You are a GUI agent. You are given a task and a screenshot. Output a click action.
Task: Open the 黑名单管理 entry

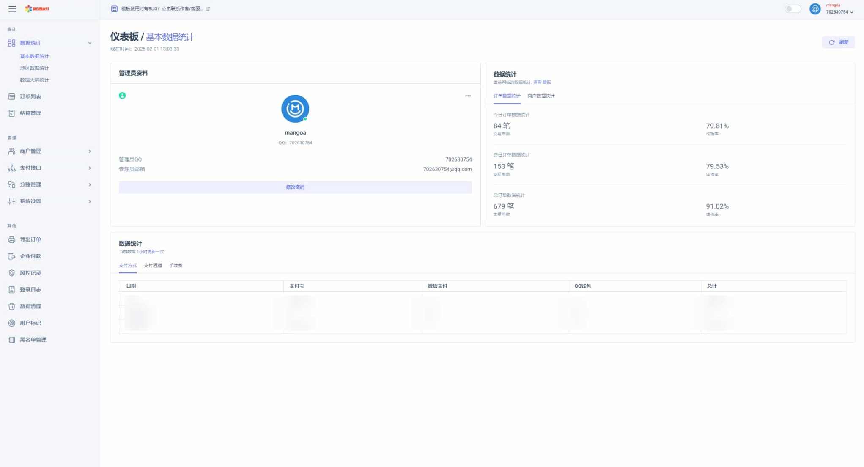coord(33,340)
